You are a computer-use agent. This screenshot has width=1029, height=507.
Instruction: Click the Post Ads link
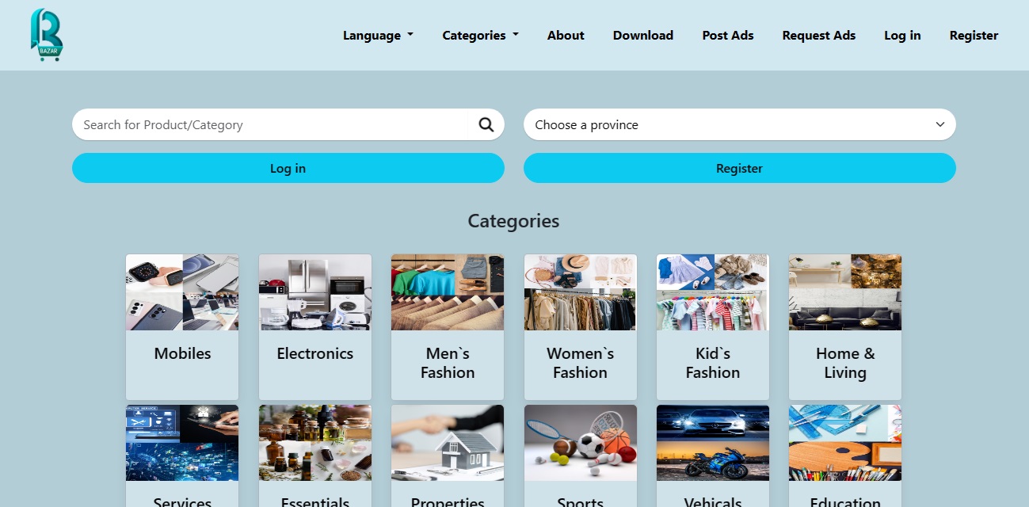728,35
